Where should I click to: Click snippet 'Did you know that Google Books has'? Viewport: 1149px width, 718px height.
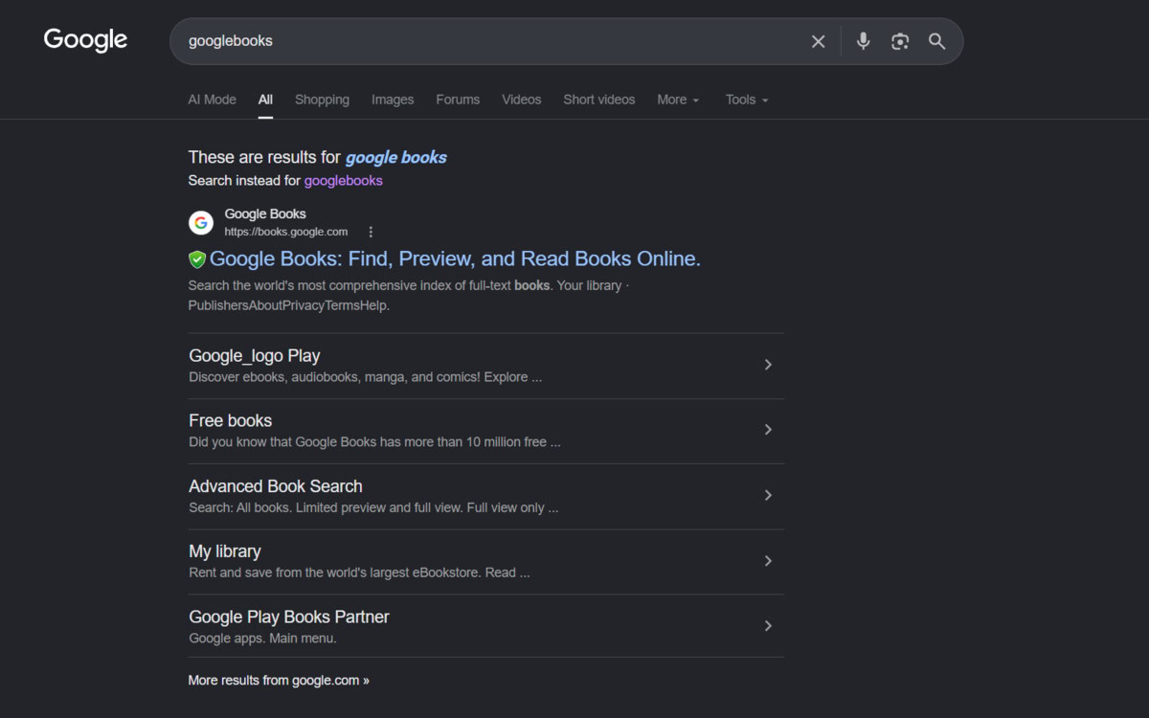click(x=374, y=442)
